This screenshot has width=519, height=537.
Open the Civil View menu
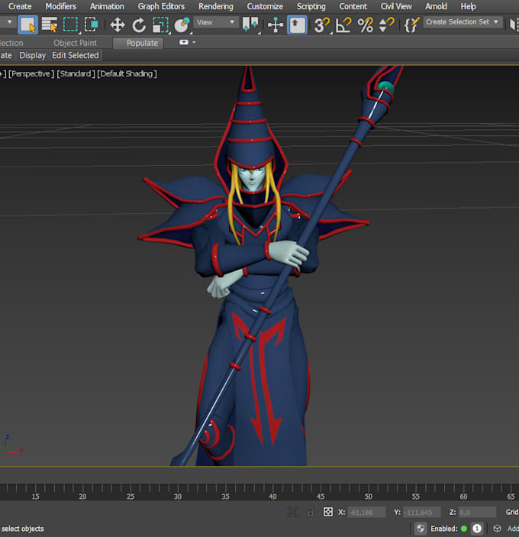(396, 6)
